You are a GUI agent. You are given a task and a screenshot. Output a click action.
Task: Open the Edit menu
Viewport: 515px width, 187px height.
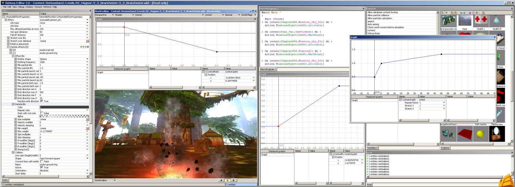click(x=9, y=7)
